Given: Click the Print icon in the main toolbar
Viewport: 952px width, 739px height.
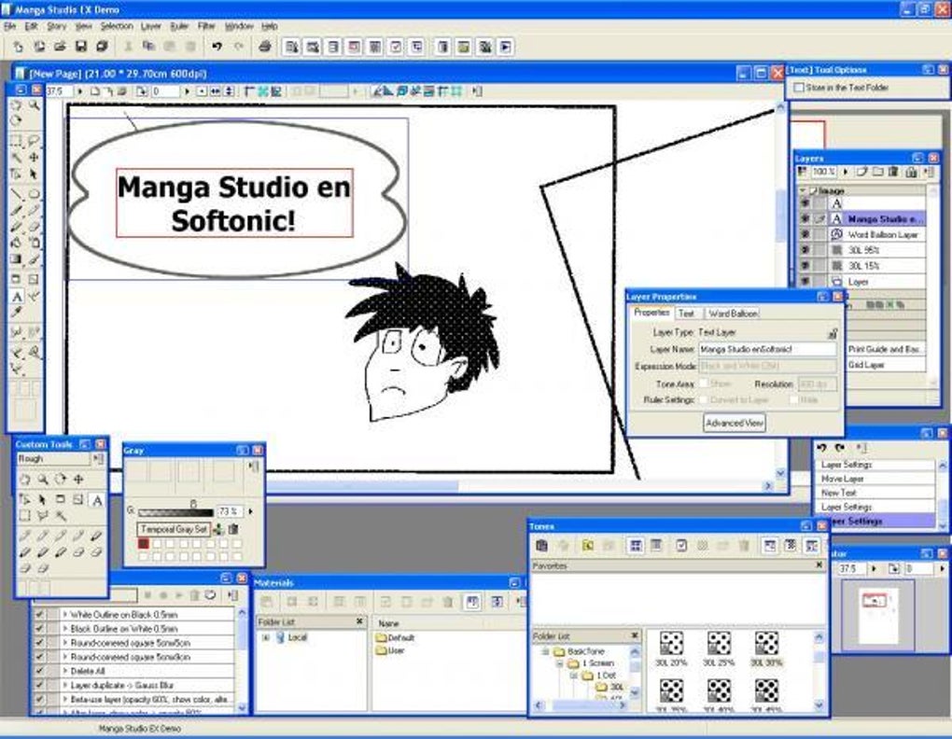Looking at the screenshot, I should (x=265, y=47).
